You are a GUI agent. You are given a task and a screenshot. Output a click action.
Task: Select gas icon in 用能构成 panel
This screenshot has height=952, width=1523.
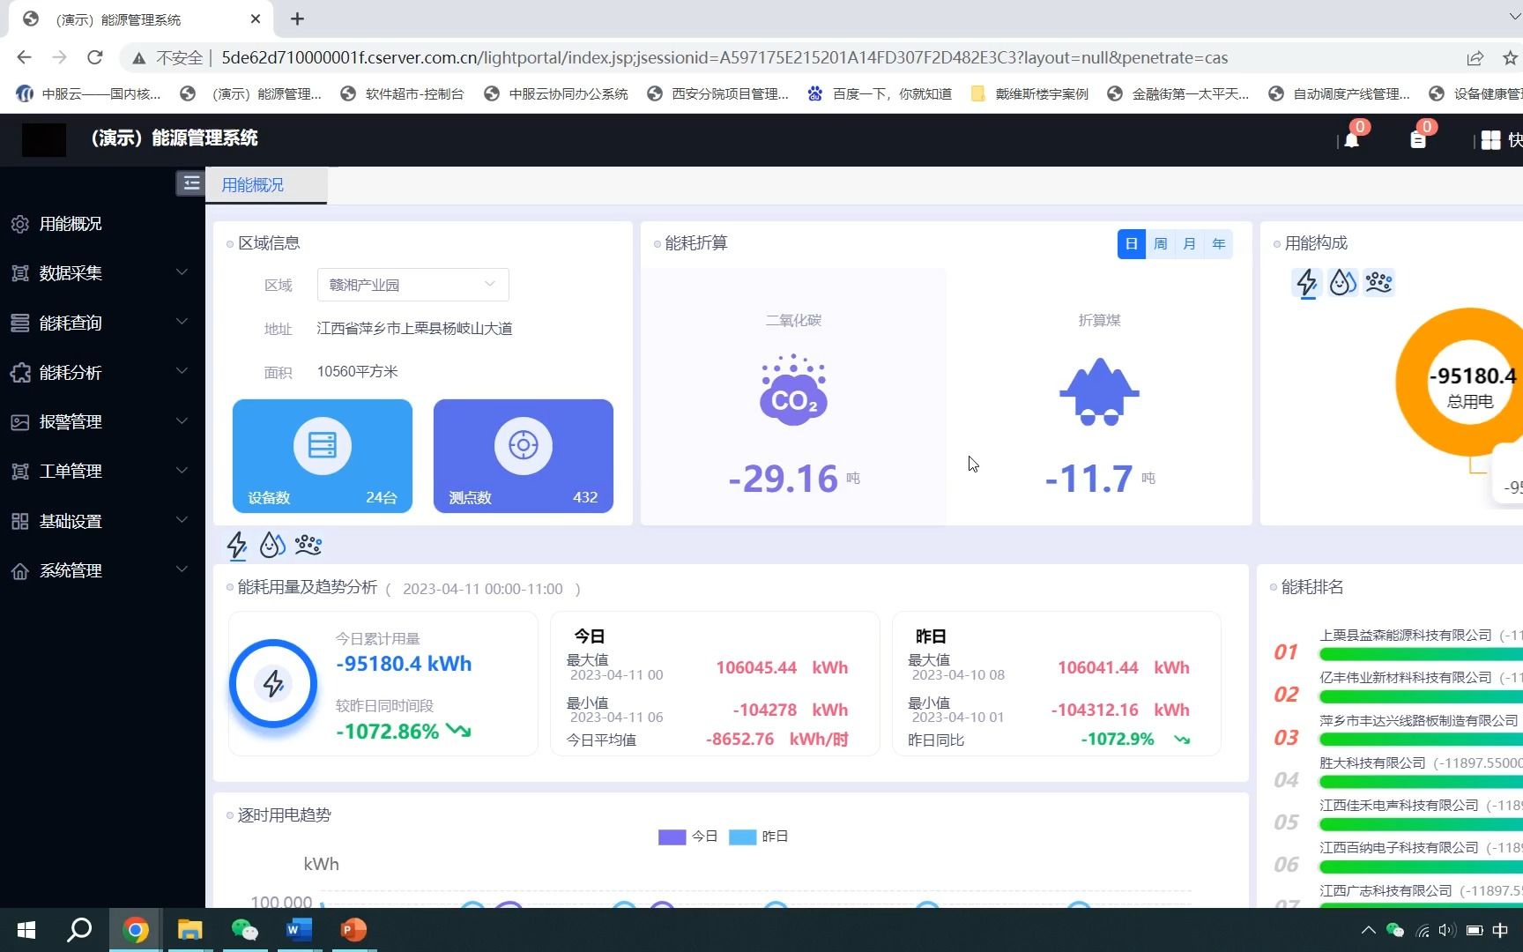pos(1378,282)
